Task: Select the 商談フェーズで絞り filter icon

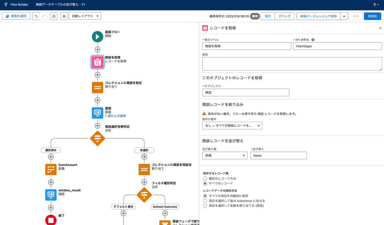Action: (x=165, y=222)
